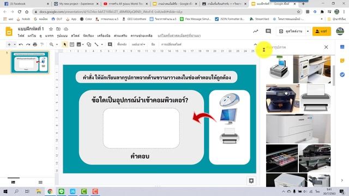Image resolution: width=349 pixels, height=196 pixels.
Task: Open the Windows Start menu
Action: [5, 191]
